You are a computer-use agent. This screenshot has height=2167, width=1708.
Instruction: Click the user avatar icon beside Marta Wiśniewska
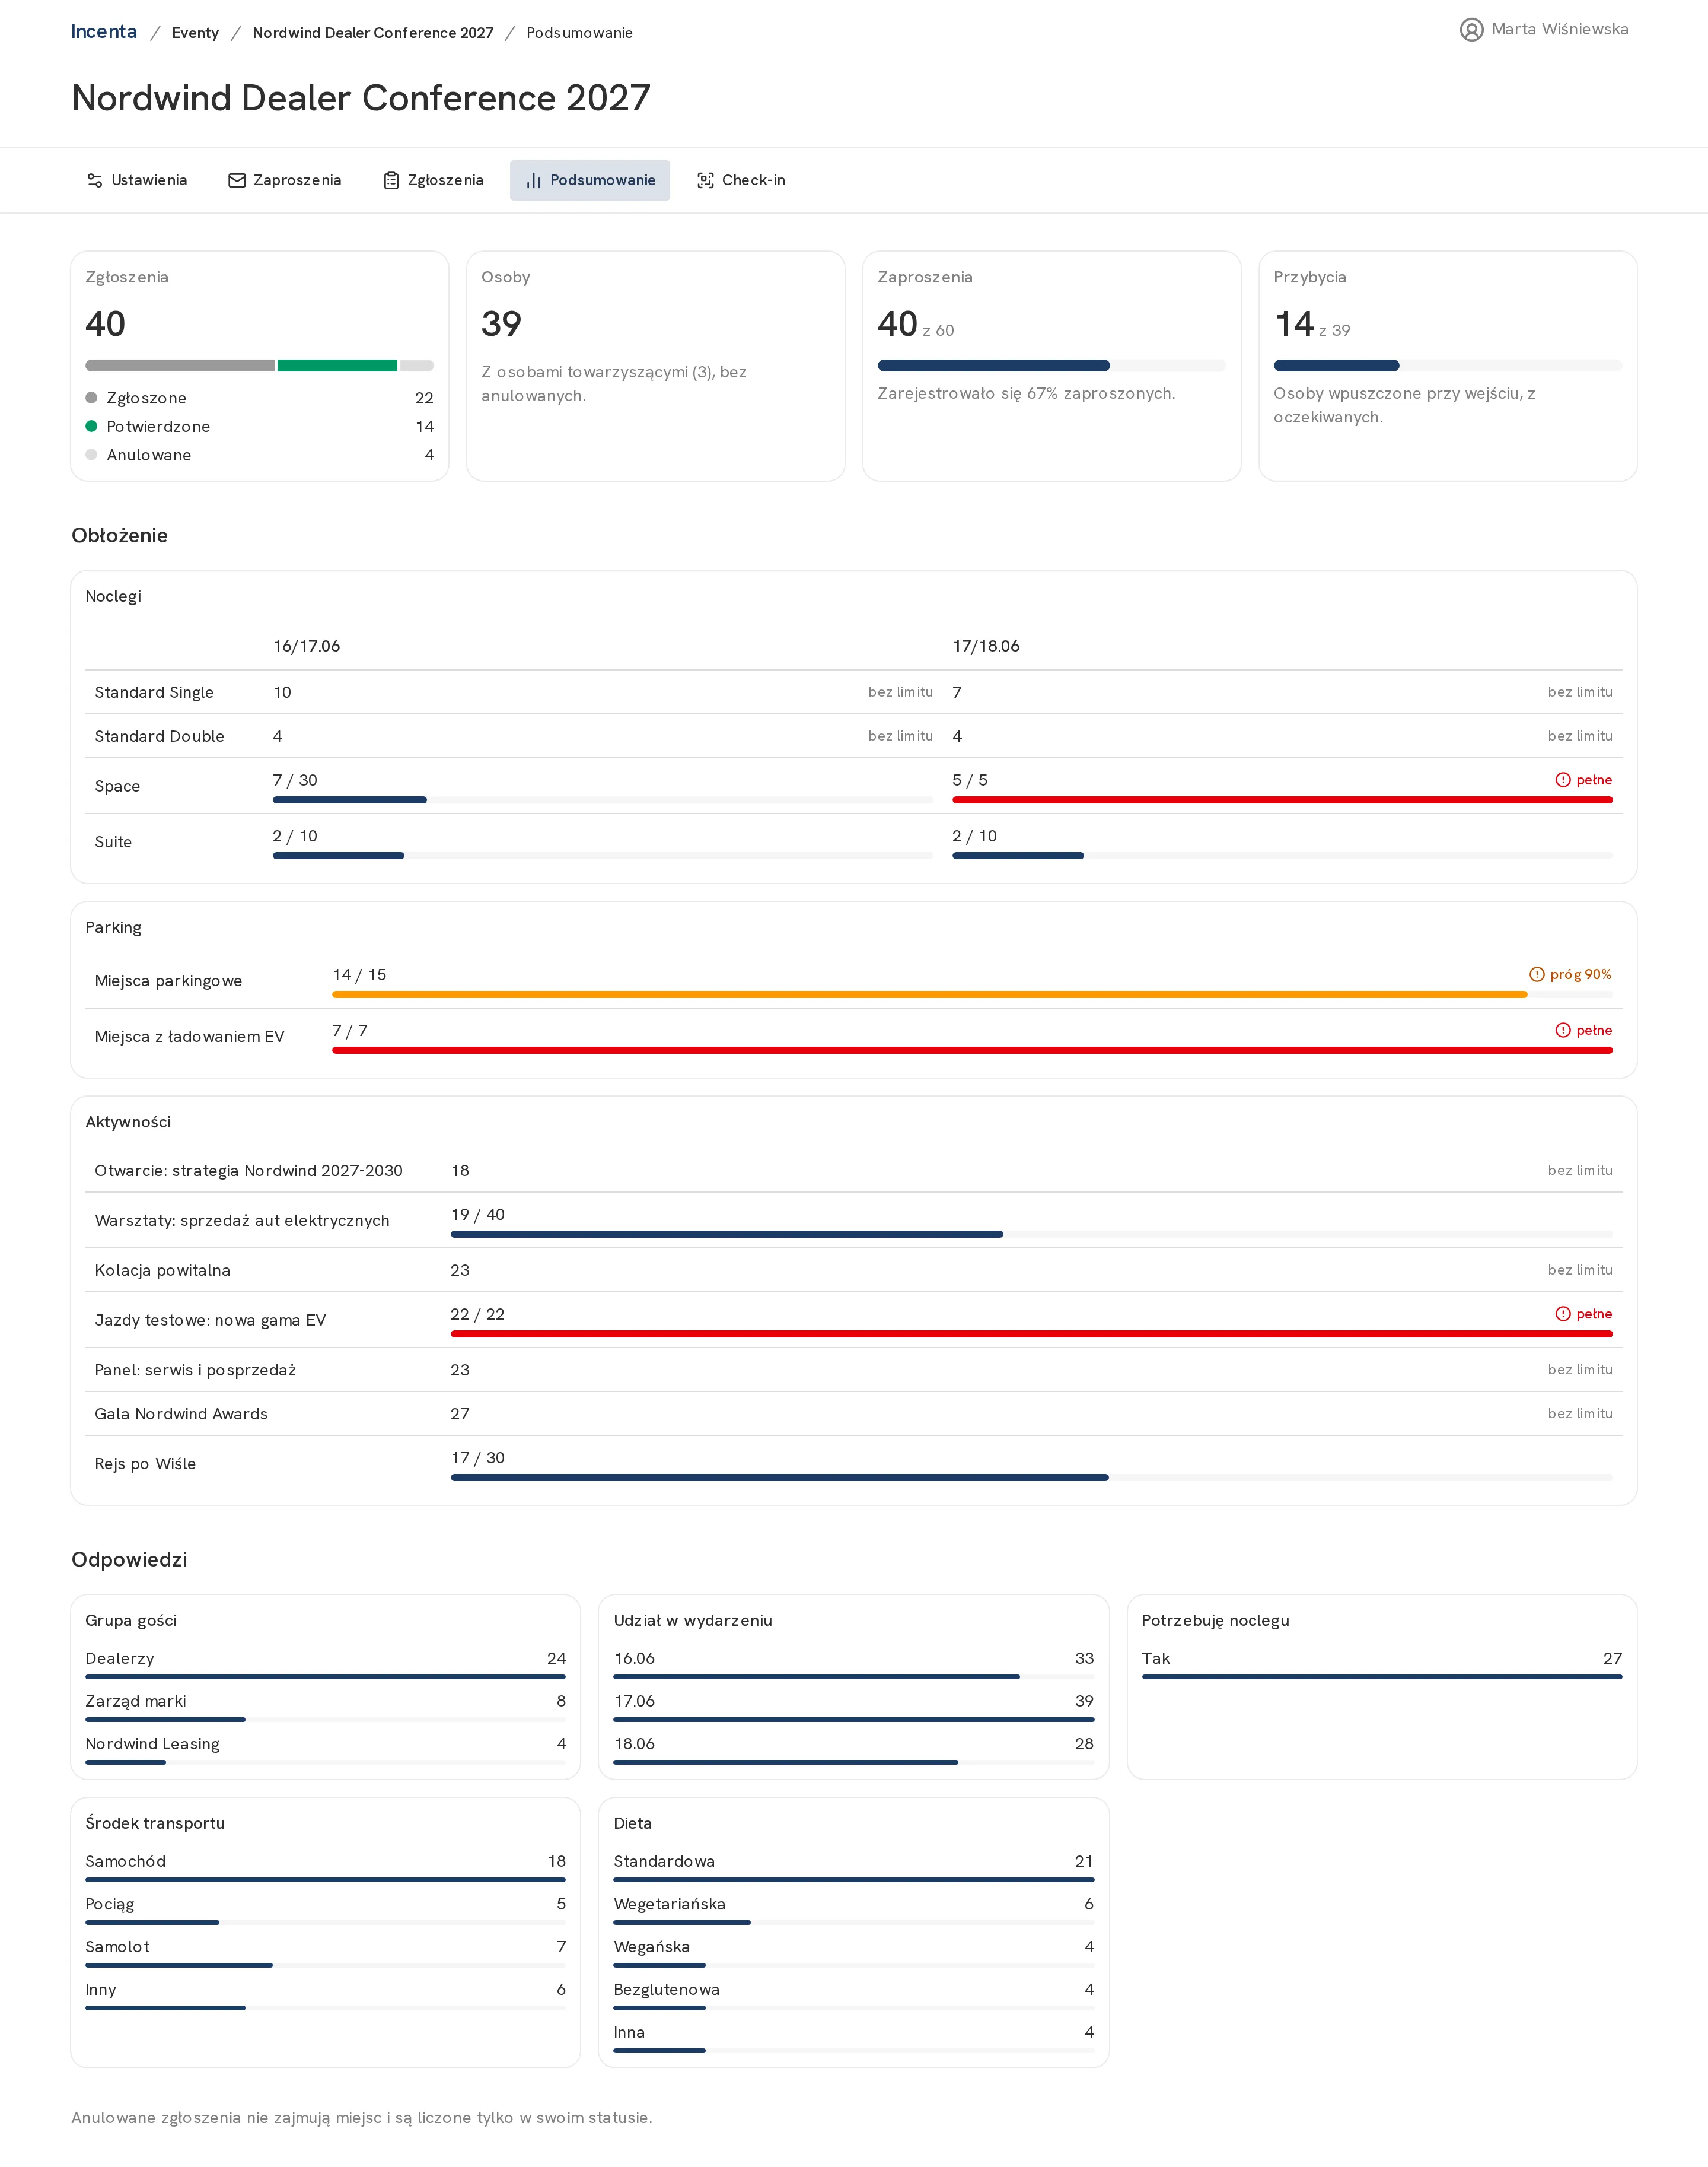coord(1471,30)
